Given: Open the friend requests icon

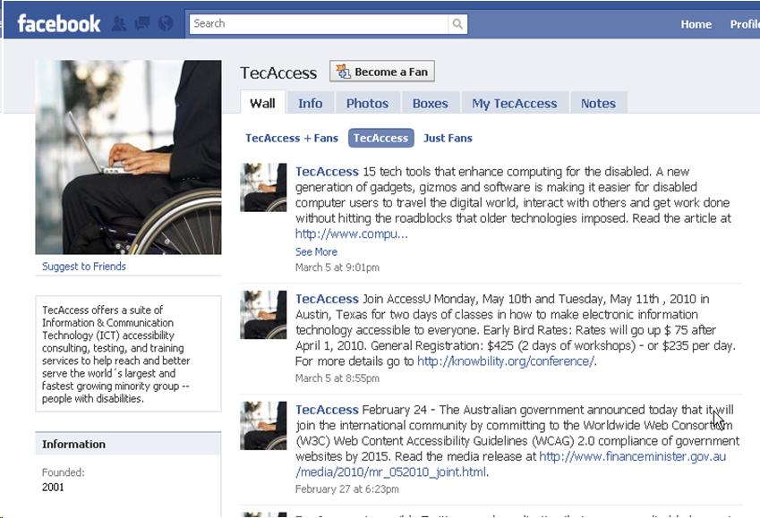Looking at the screenshot, I should [119, 23].
